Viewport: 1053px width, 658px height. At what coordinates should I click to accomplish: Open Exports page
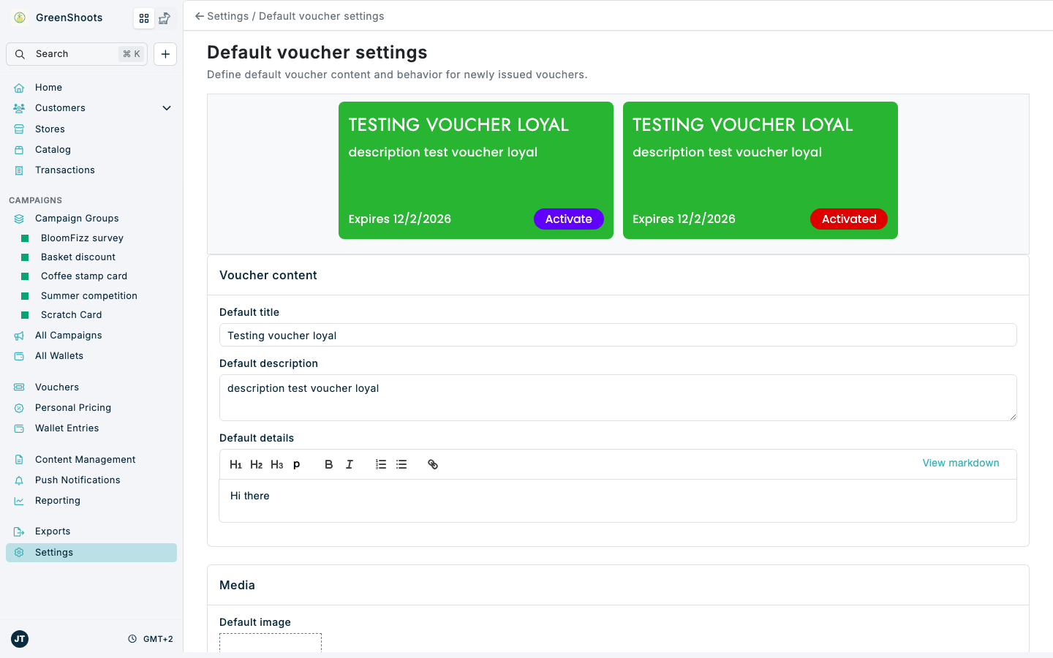pyautogui.click(x=91, y=532)
